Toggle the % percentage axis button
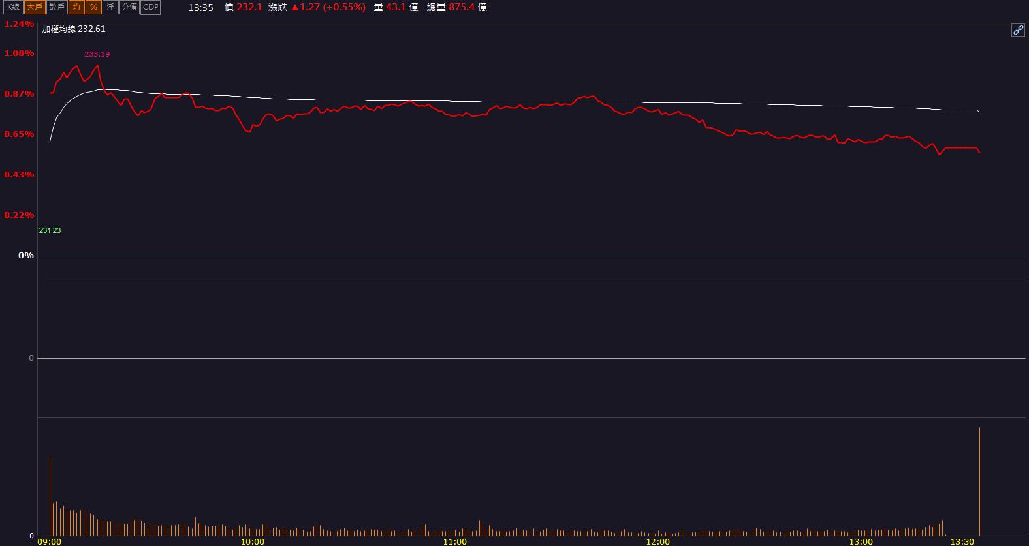The height and width of the screenshot is (546, 1029). click(93, 7)
